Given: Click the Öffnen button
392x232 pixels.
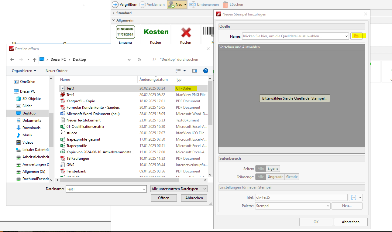Looking at the screenshot, I should tap(163, 198).
